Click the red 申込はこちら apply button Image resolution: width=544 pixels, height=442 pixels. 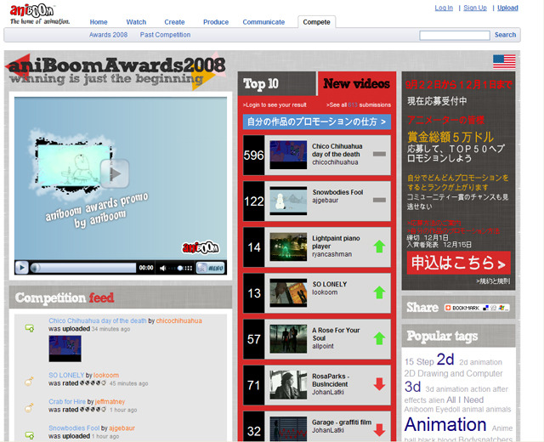click(x=459, y=263)
